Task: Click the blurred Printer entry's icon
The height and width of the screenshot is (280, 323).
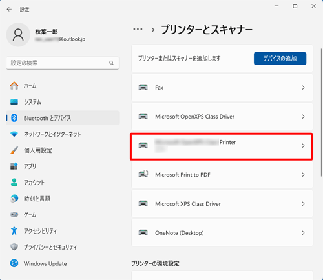Action: click(143, 146)
